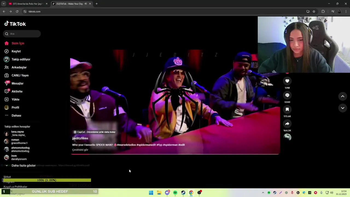Go to previous video with up chevron
Screen dimensions: 350x197
[x=343, y=96]
